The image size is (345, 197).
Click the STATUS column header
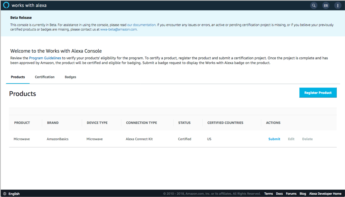pos(184,123)
